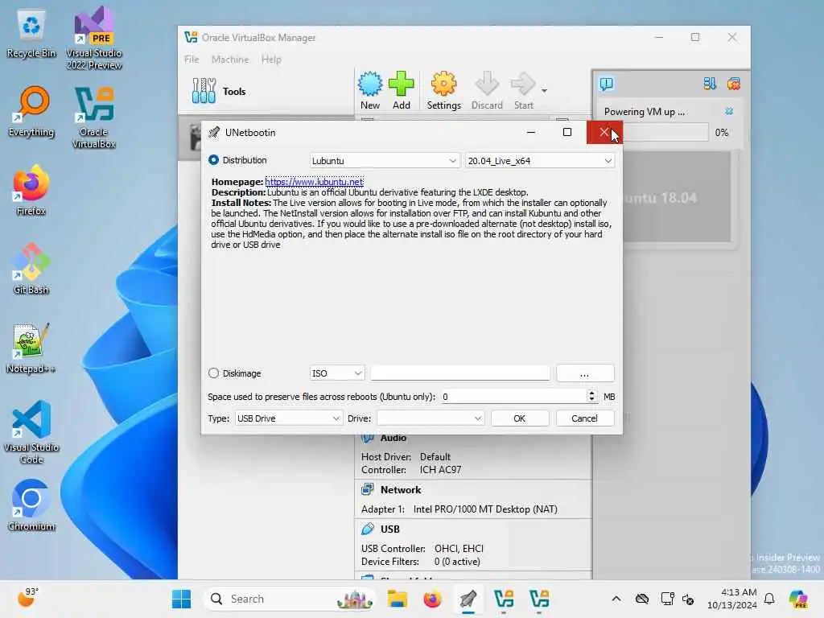The height and width of the screenshot is (618, 824).
Task: Close the UNetbootin window
Action: [604, 133]
